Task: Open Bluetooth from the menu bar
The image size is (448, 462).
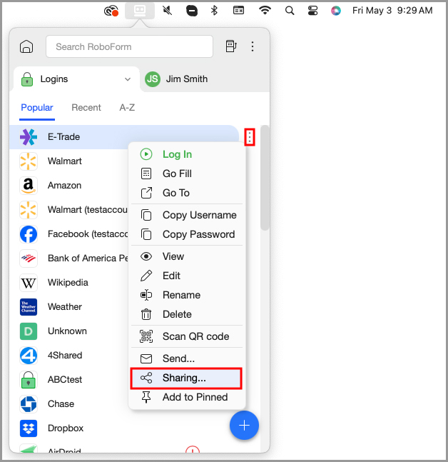Action: [214, 11]
